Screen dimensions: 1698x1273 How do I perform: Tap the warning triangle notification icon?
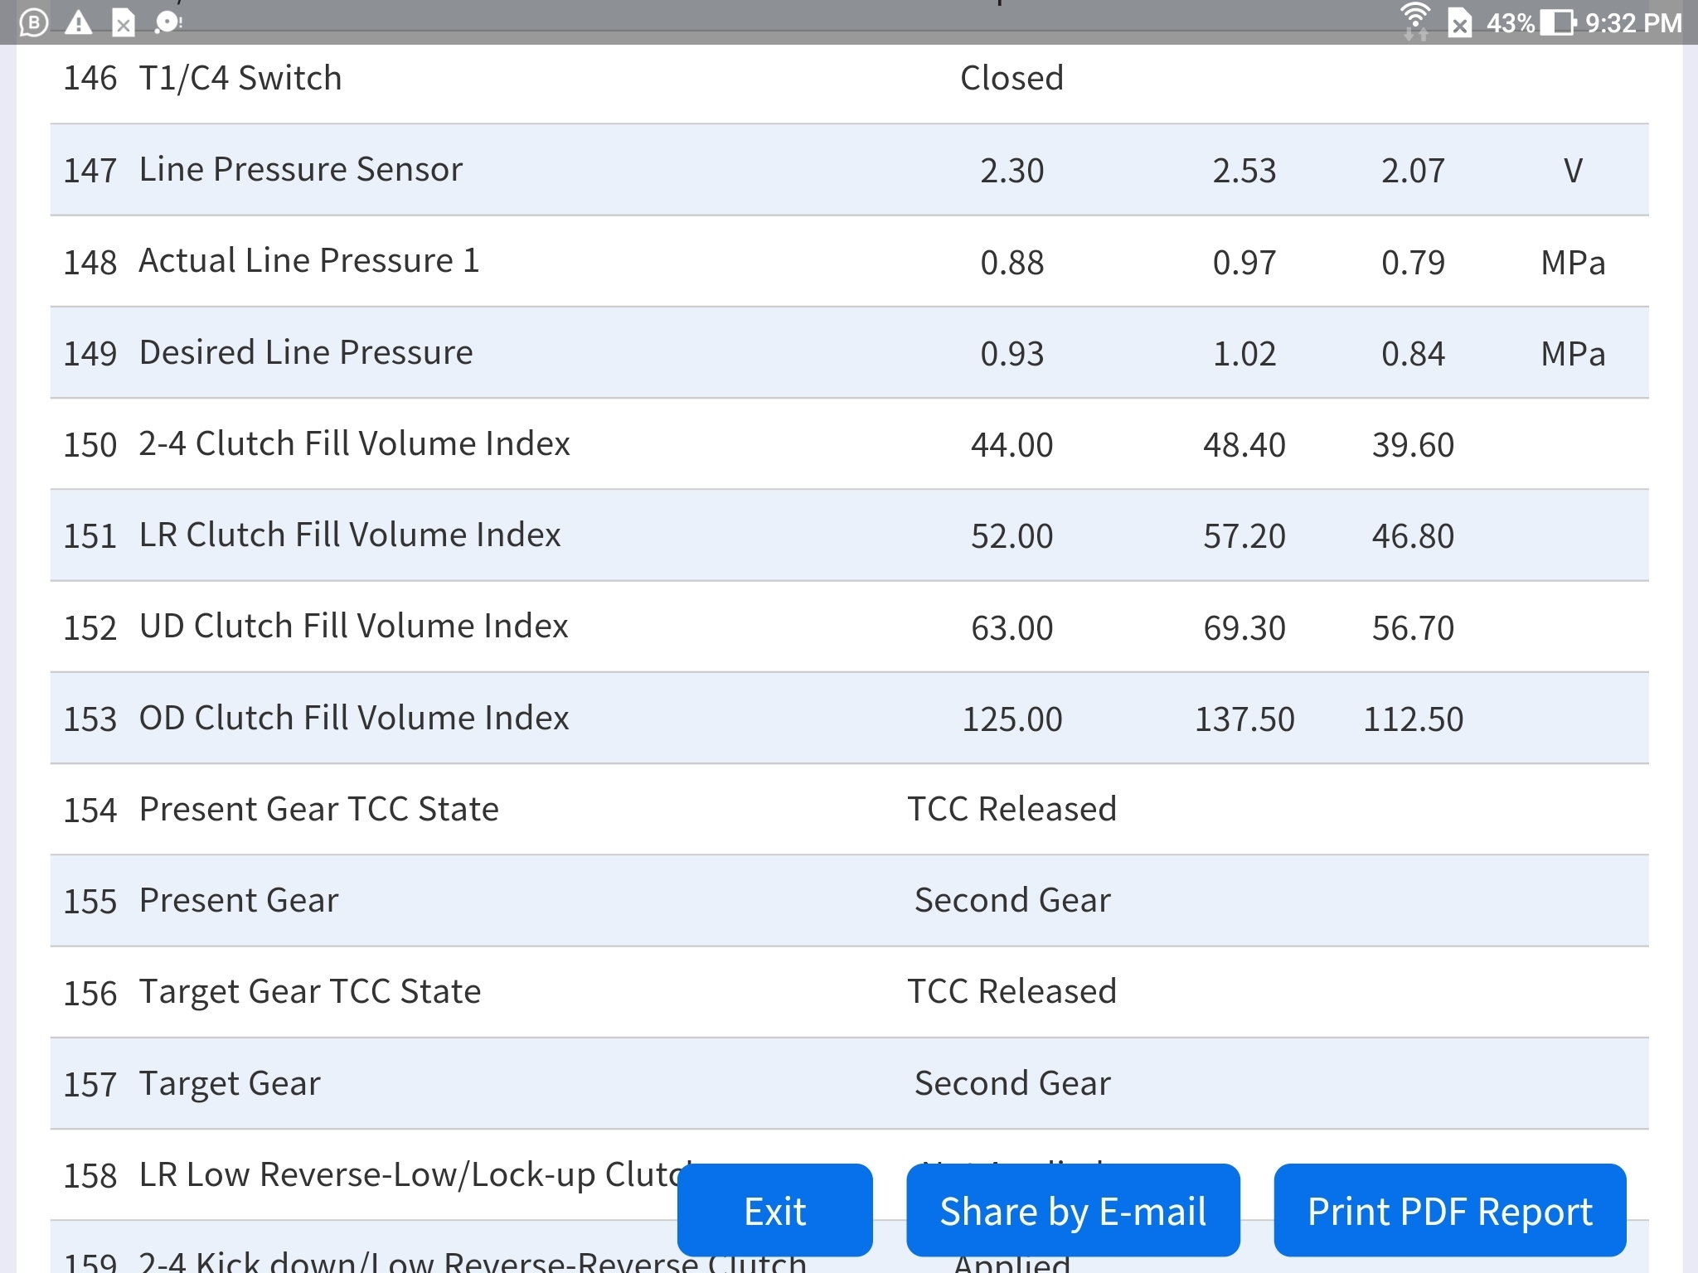pos(79,22)
